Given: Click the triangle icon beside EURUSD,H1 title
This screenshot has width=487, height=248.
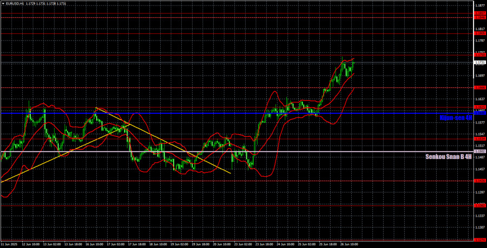Looking at the screenshot, I should click(3, 3).
